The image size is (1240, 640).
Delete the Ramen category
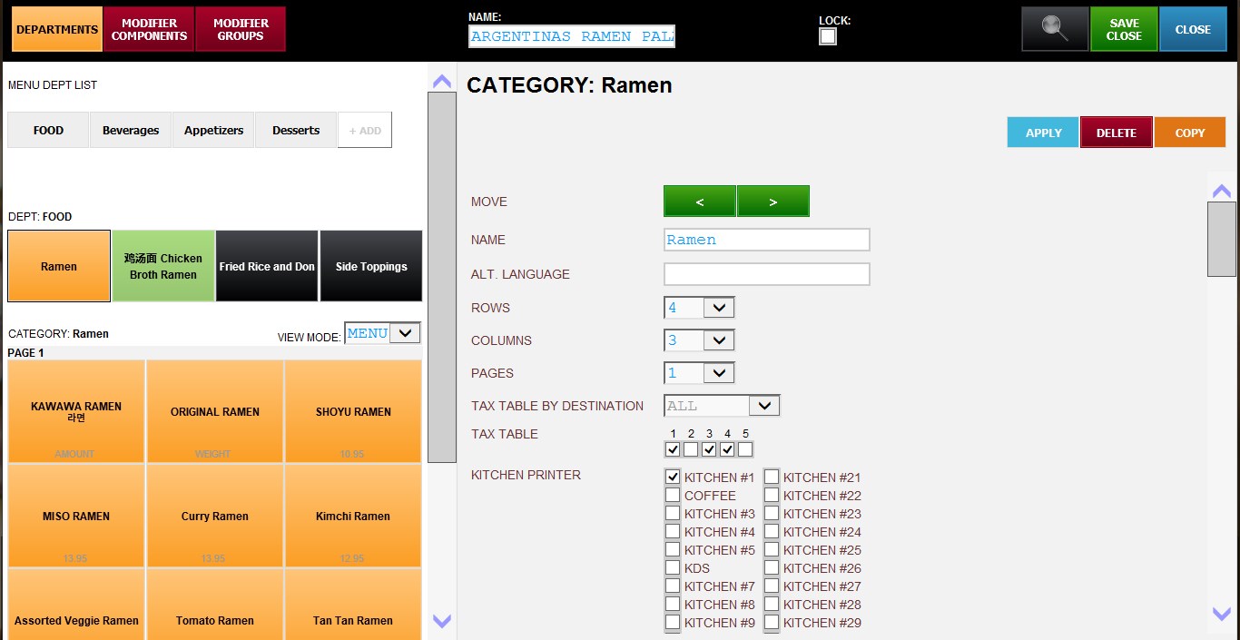pos(1117,133)
